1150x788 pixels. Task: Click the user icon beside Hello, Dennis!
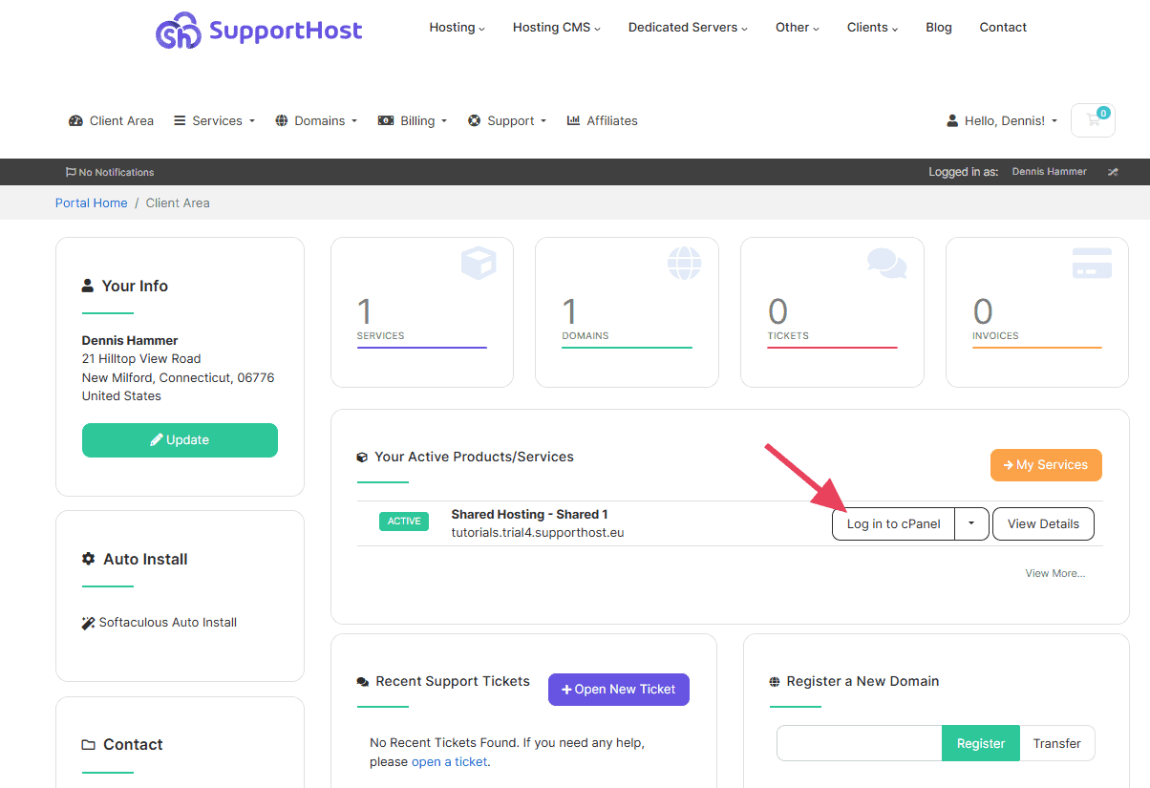[x=951, y=120]
